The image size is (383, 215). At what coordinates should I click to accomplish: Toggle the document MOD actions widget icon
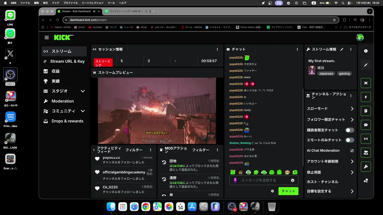tap(366, 111)
